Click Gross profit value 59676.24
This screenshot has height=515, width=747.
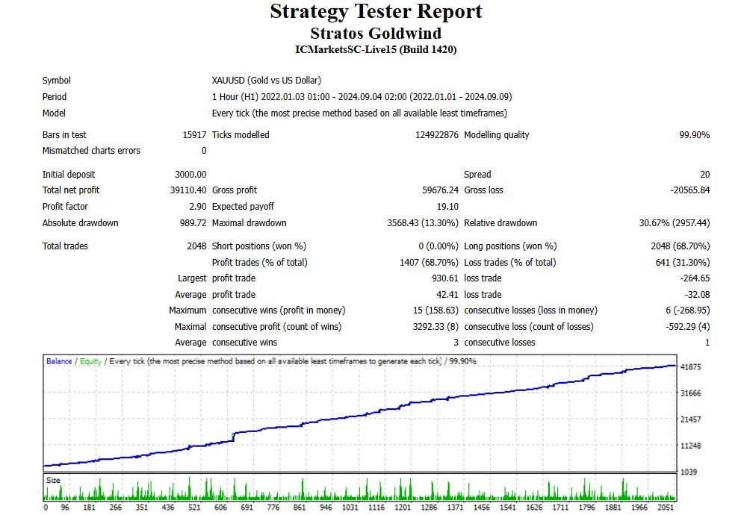[x=440, y=190]
